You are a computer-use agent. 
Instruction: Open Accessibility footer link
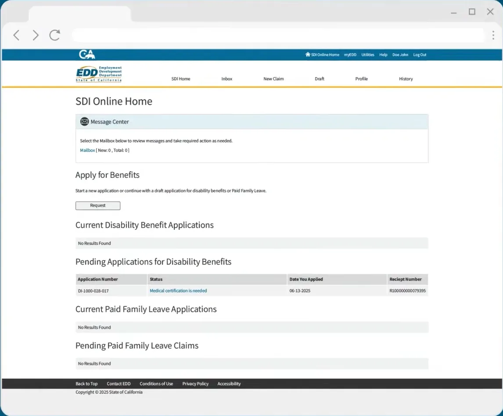[x=229, y=384]
